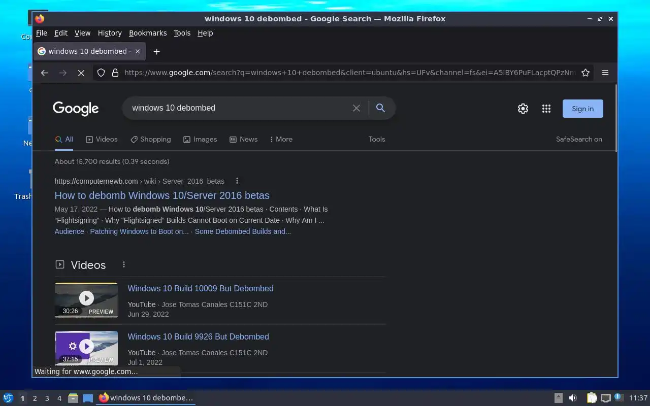Image resolution: width=650 pixels, height=406 pixels.
Task: Open the File menu
Action: pyautogui.click(x=42, y=33)
